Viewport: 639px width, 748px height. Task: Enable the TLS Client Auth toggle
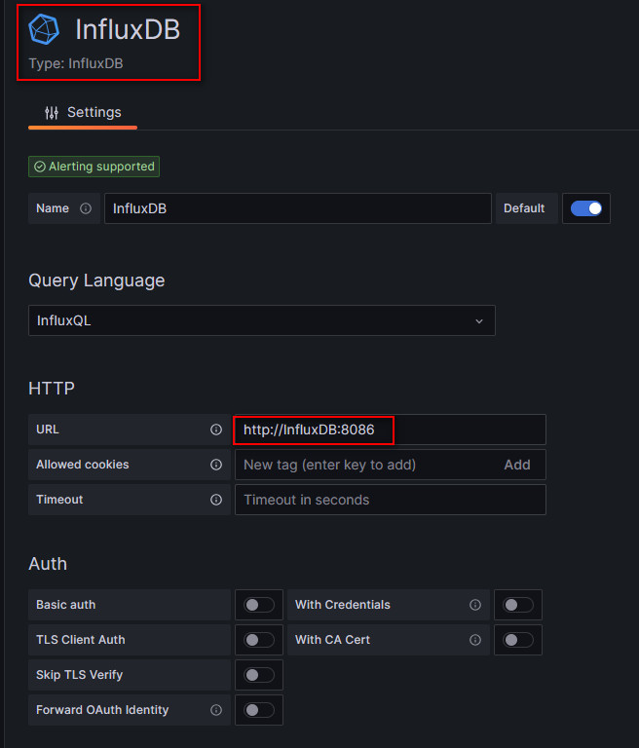tap(259, 640)
